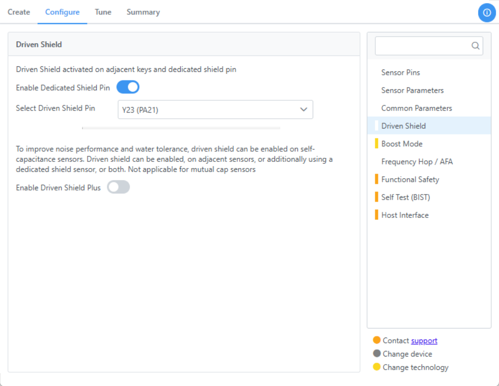Open Self Test (BIST) section

coord(429,197)
